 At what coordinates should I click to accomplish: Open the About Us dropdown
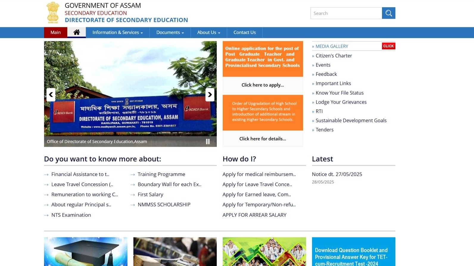pos(209,32)
